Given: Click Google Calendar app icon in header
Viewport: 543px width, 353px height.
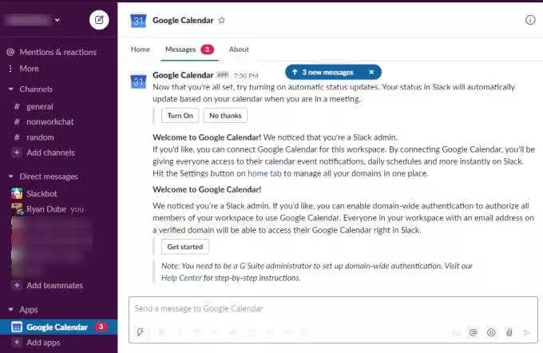Looking at the screenshot, I should (x=138, y=21).
